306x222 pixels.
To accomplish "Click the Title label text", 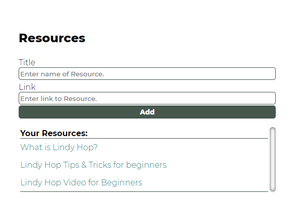I will [27, 62].
